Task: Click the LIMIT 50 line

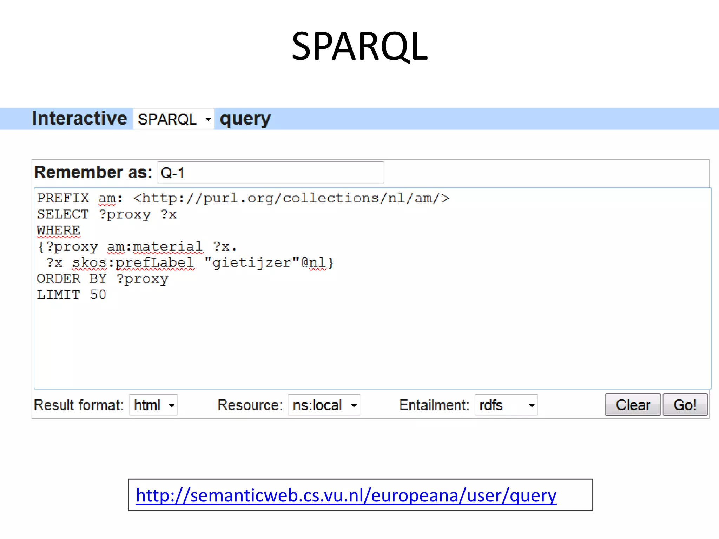Action: 71,295
